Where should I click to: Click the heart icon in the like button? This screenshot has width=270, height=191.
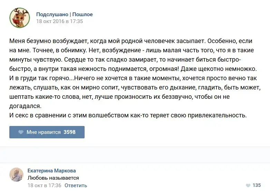coord(21,132)
